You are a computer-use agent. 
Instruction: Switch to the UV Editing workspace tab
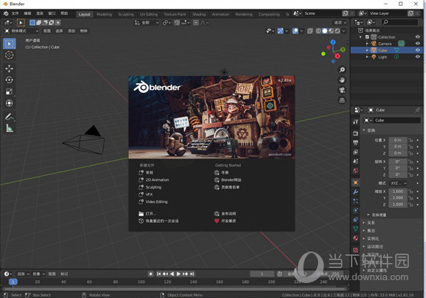click(x=149, y=14)
